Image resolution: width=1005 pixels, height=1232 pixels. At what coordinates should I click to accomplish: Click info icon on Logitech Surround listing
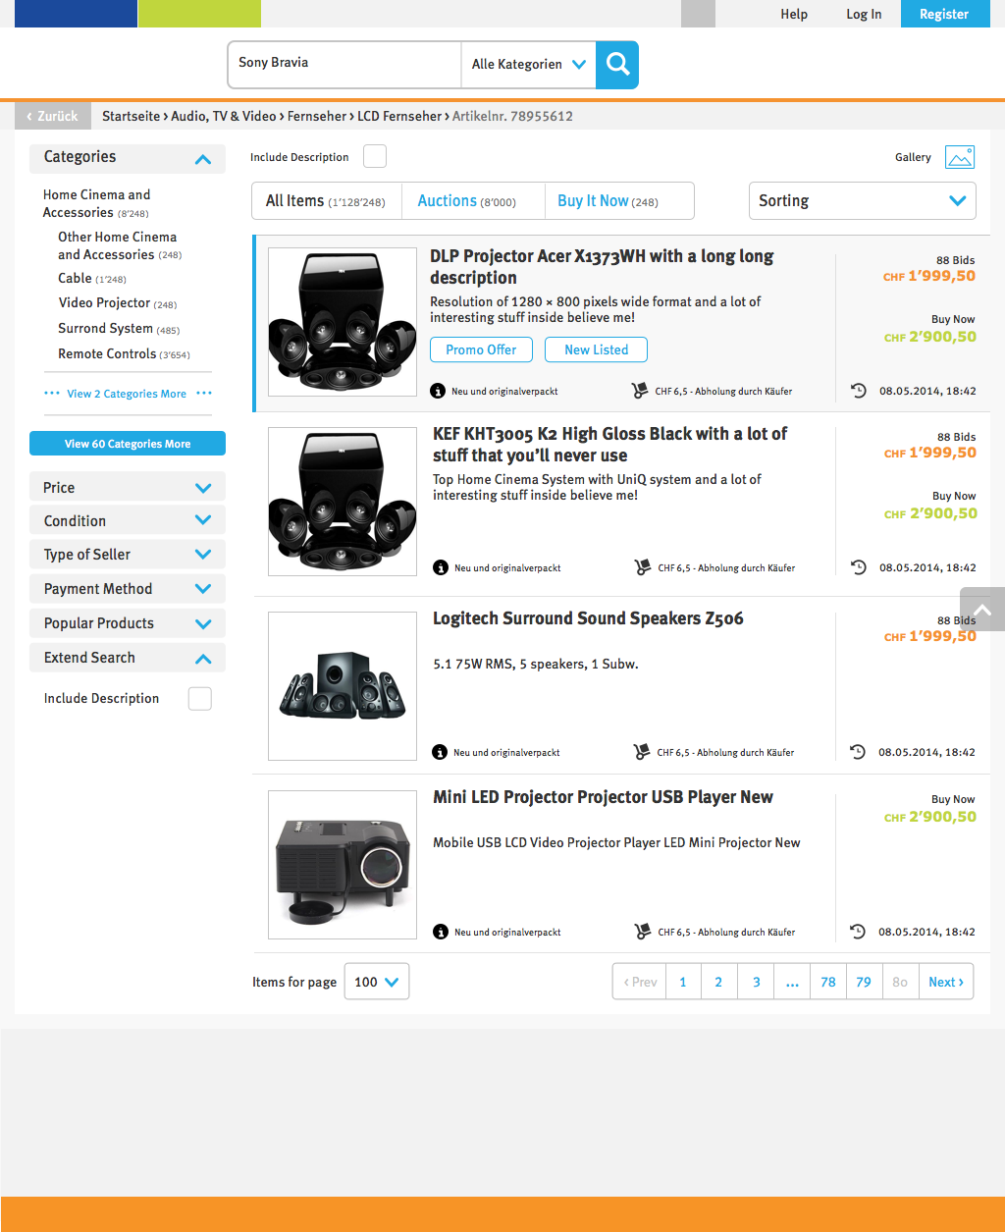click(x=440, y=752)
